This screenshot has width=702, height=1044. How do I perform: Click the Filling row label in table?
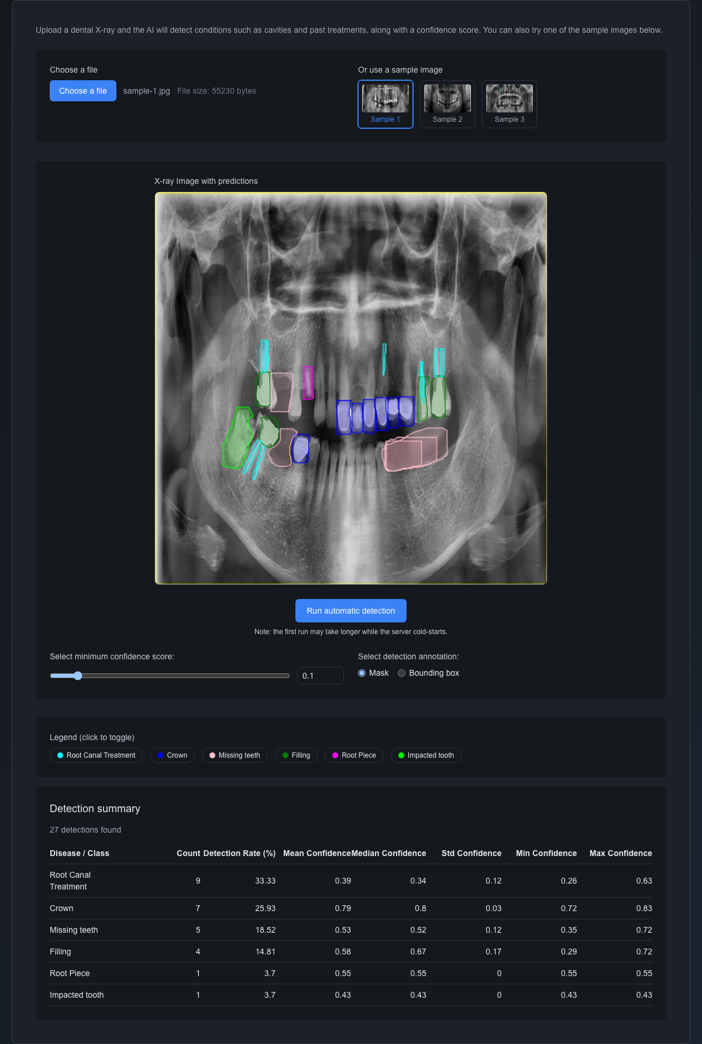click(x=60, y=951)
